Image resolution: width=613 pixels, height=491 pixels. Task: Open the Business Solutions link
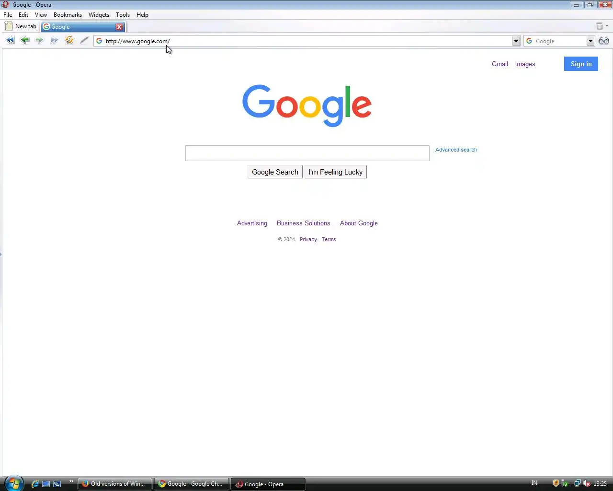coord(303,223)
